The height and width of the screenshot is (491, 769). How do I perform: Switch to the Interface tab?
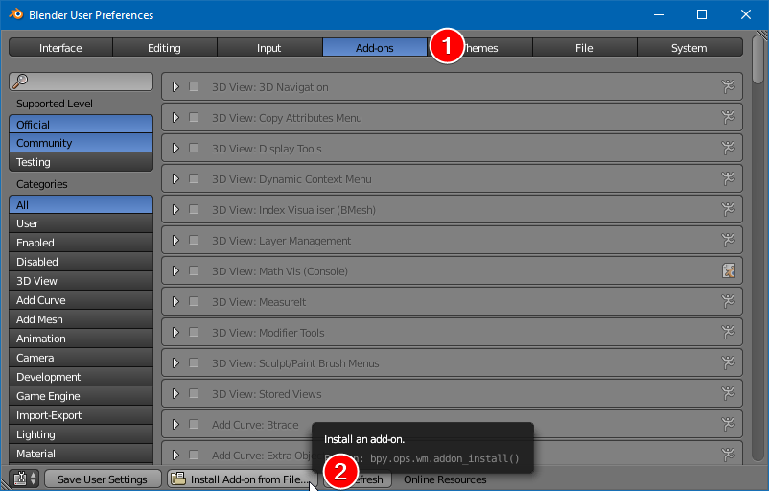60,48
